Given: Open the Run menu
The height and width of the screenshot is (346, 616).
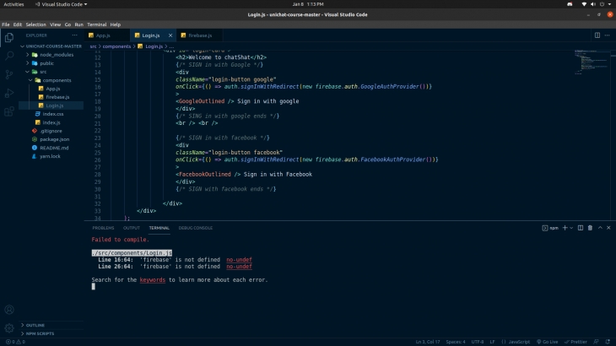Looking at the screenshot, I should 79,24.
